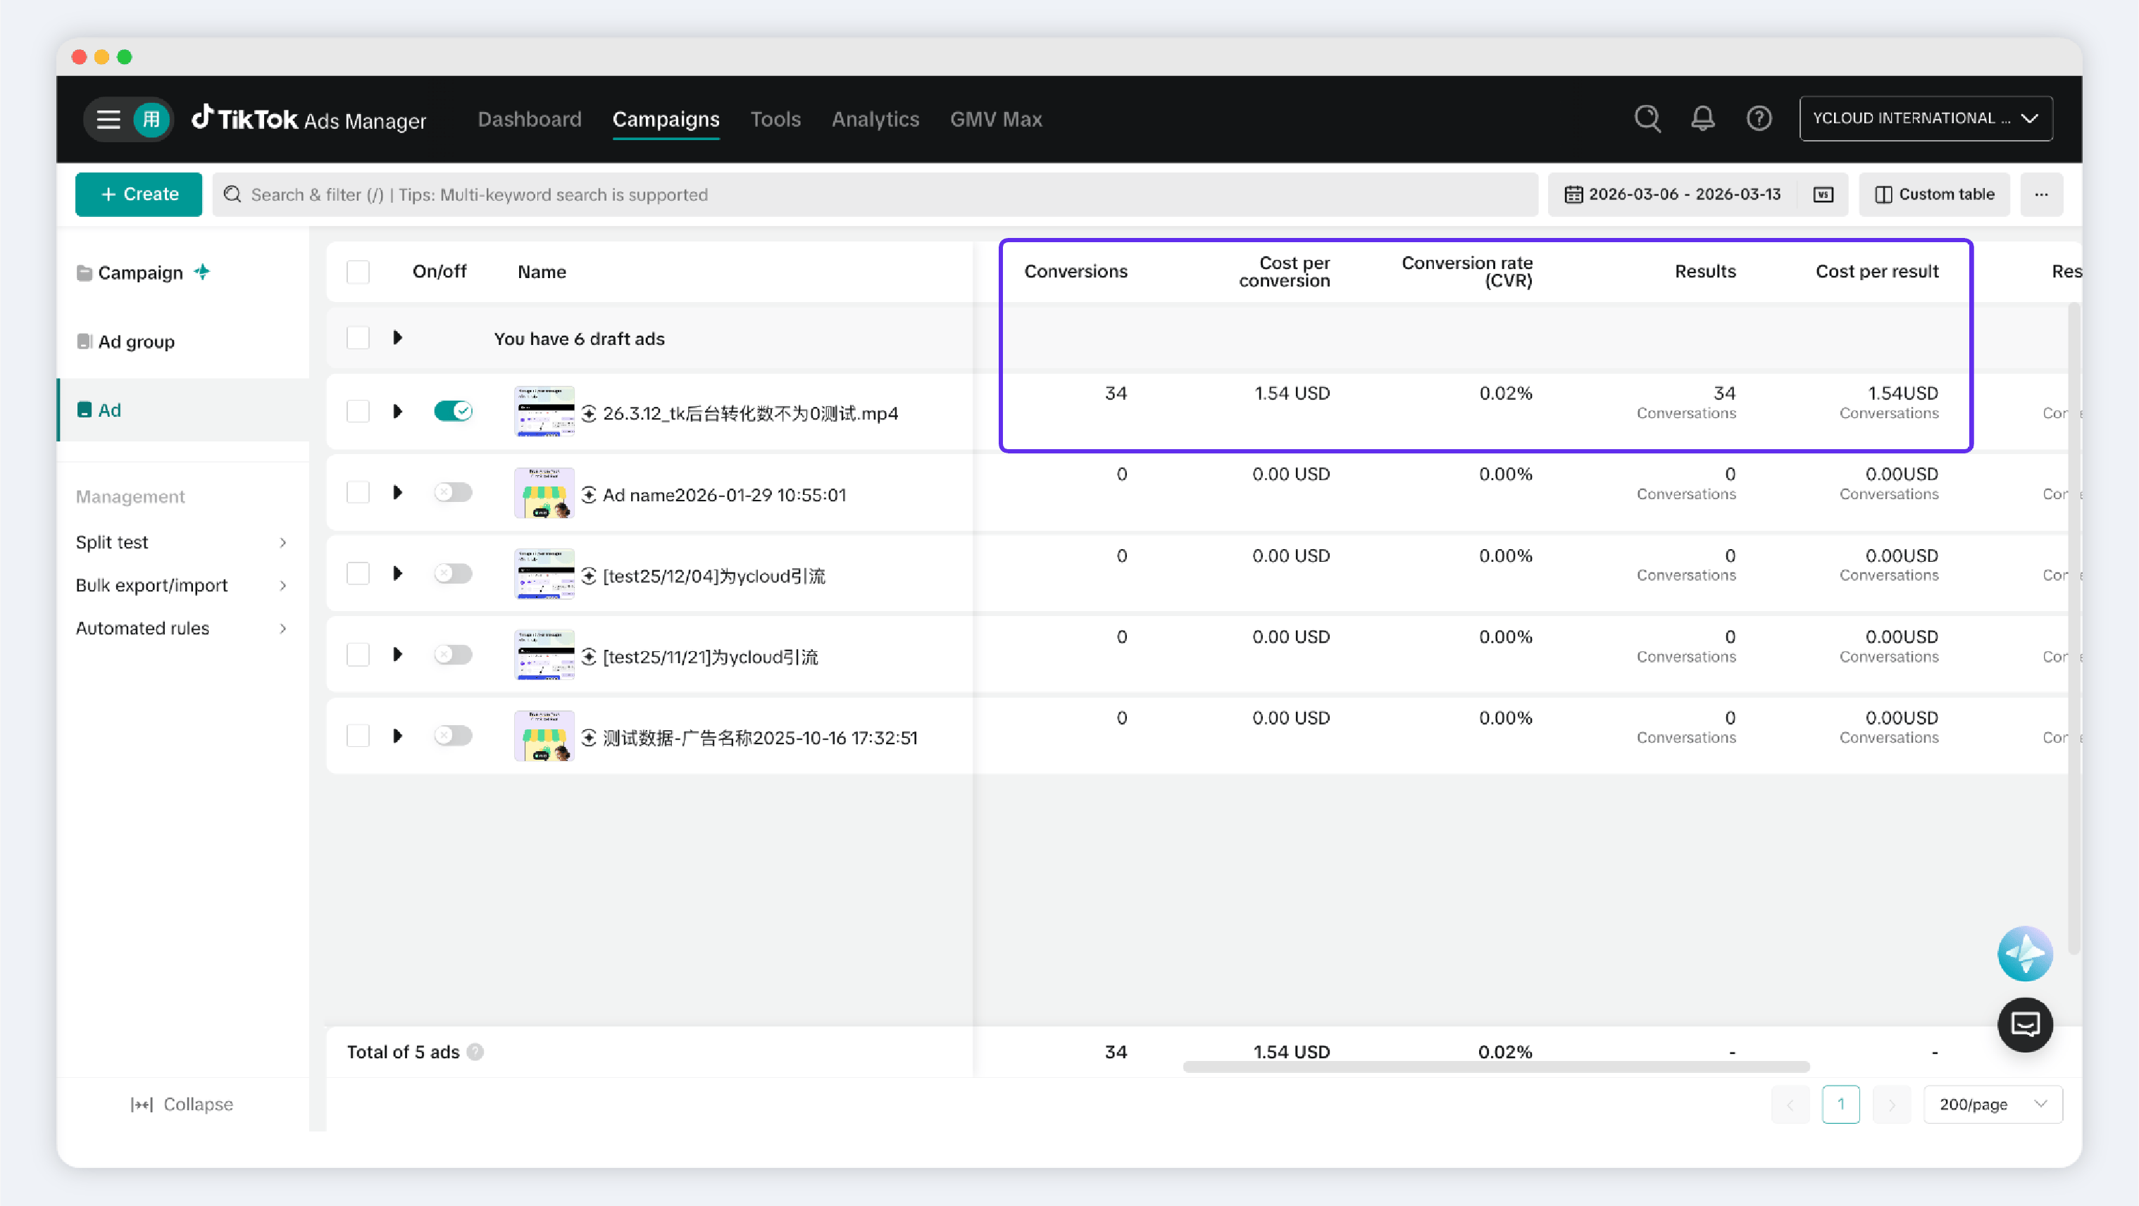Viewport: 2139px width, 1206px height.
Task: Open the Analytics tab
Action: [875, 120]
